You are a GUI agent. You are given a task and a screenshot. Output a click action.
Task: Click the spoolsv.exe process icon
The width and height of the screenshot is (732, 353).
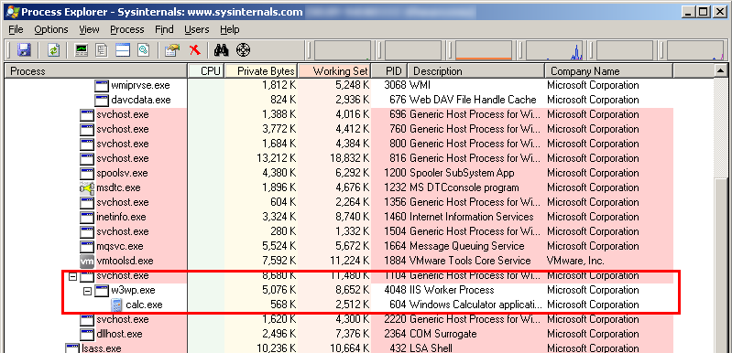coord(87,173)
